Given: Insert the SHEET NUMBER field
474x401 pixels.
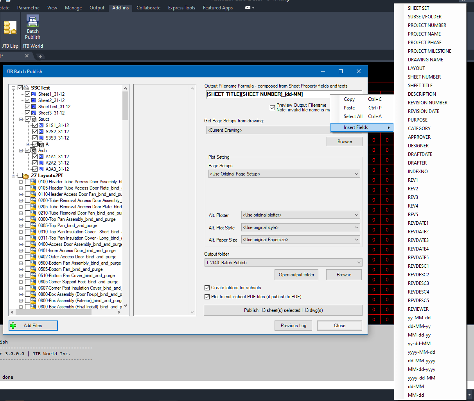Looking at the screenshot, I should pos(424,77).
